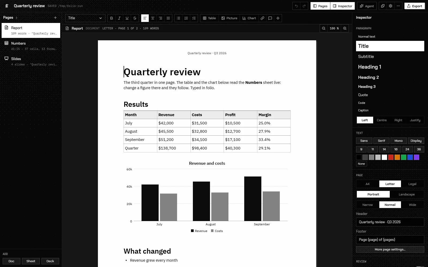Viewport: 428px width, 267px height.
Task: Insert a bulleted list
Action: [178, 18]
